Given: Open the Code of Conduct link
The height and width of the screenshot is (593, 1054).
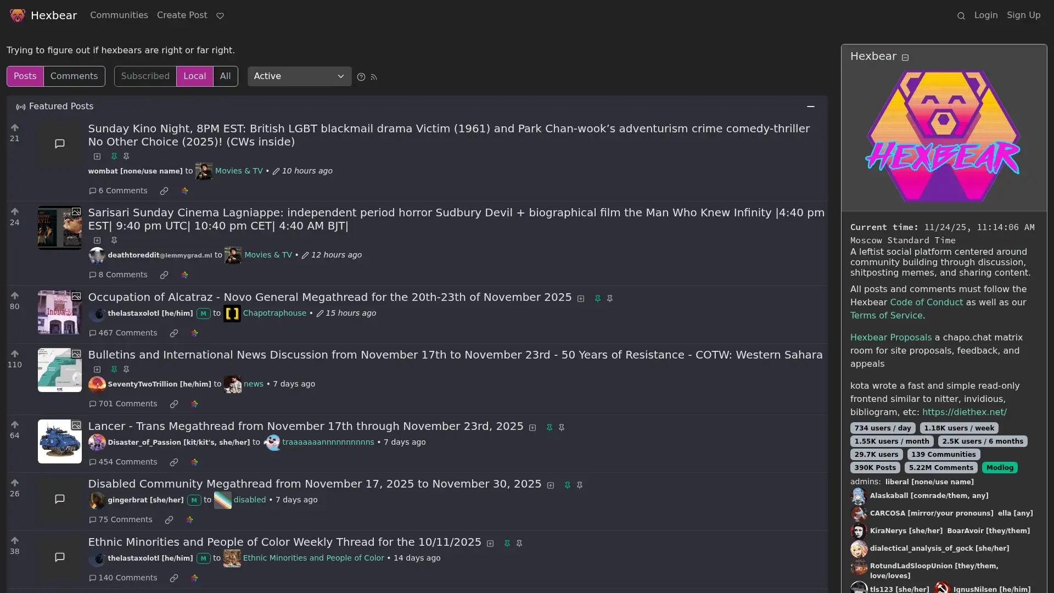Looking at the screenshot, I should [x=926, y=302].
